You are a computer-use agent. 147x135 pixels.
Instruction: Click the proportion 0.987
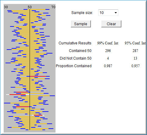(x=108, y=66)
